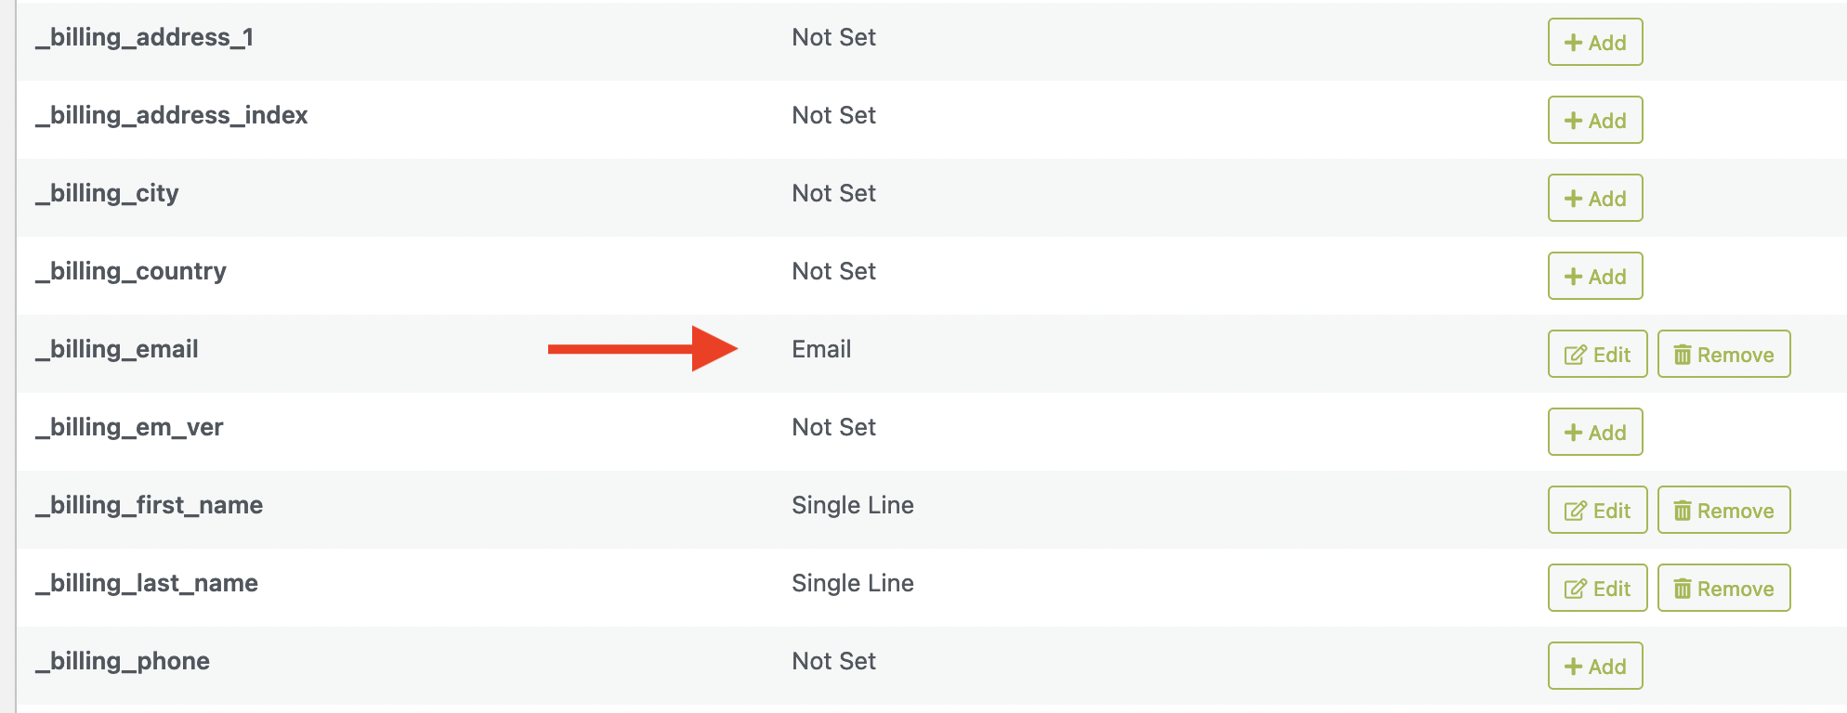This screenshot has width=1847, height=713.
Task: Click the plus icon in _billing_address_1 row
Action: 1574,43
